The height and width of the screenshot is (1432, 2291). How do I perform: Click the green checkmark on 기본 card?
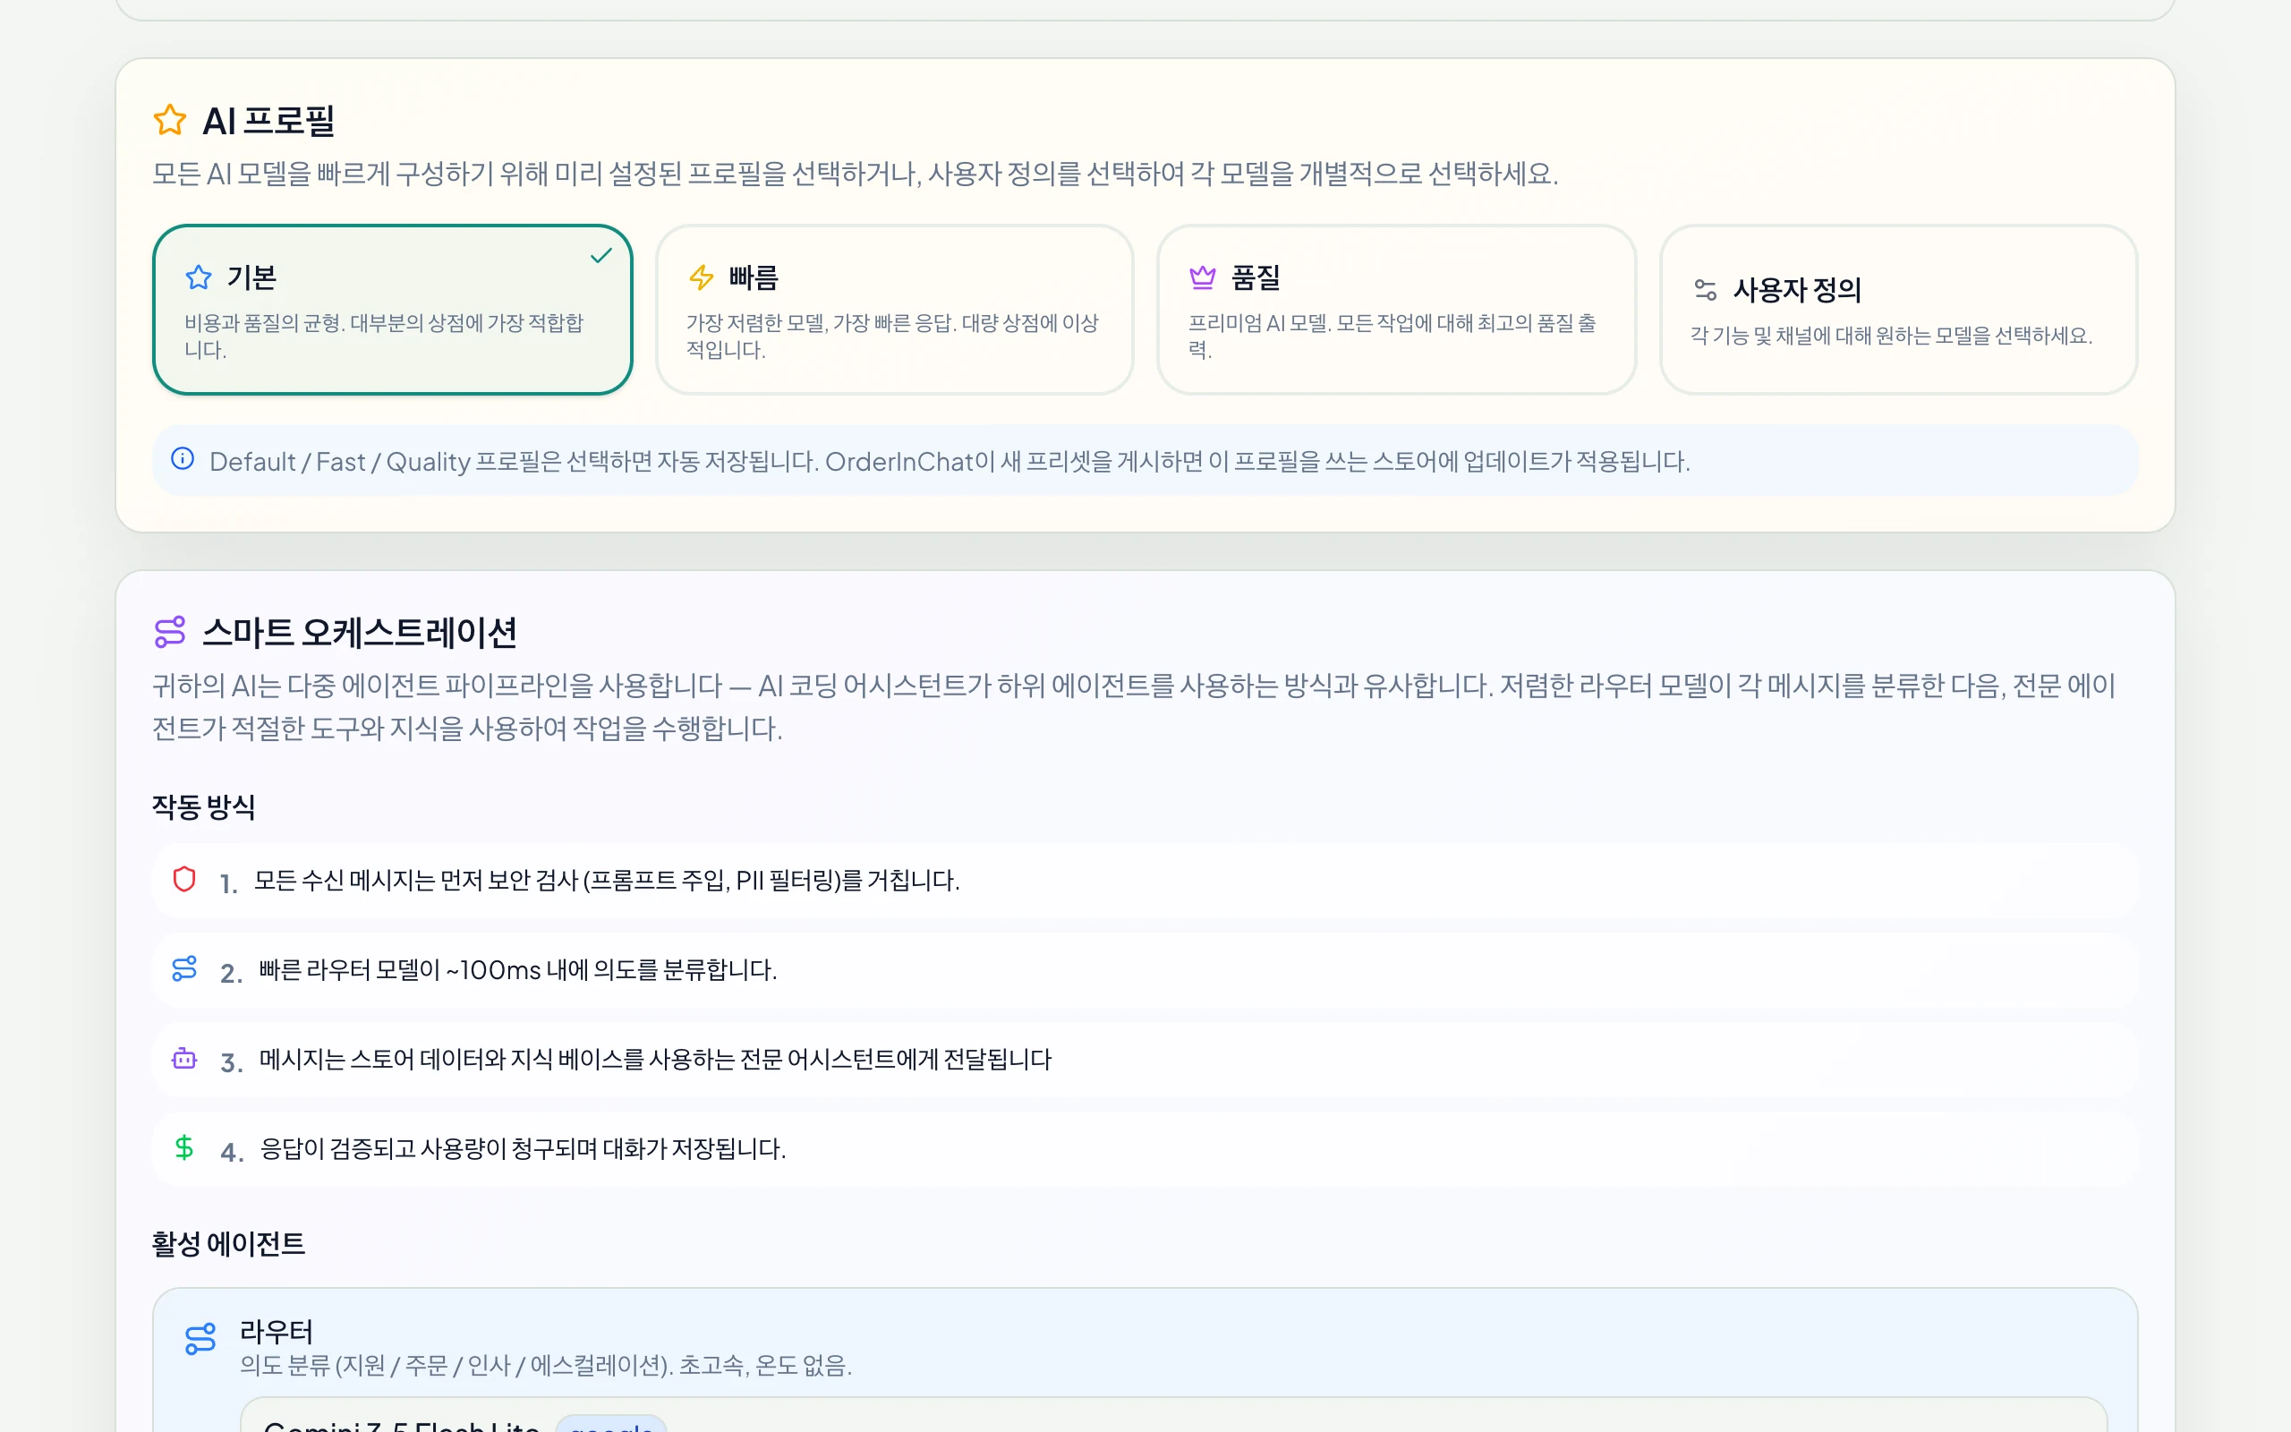click(x=601, y=256)
